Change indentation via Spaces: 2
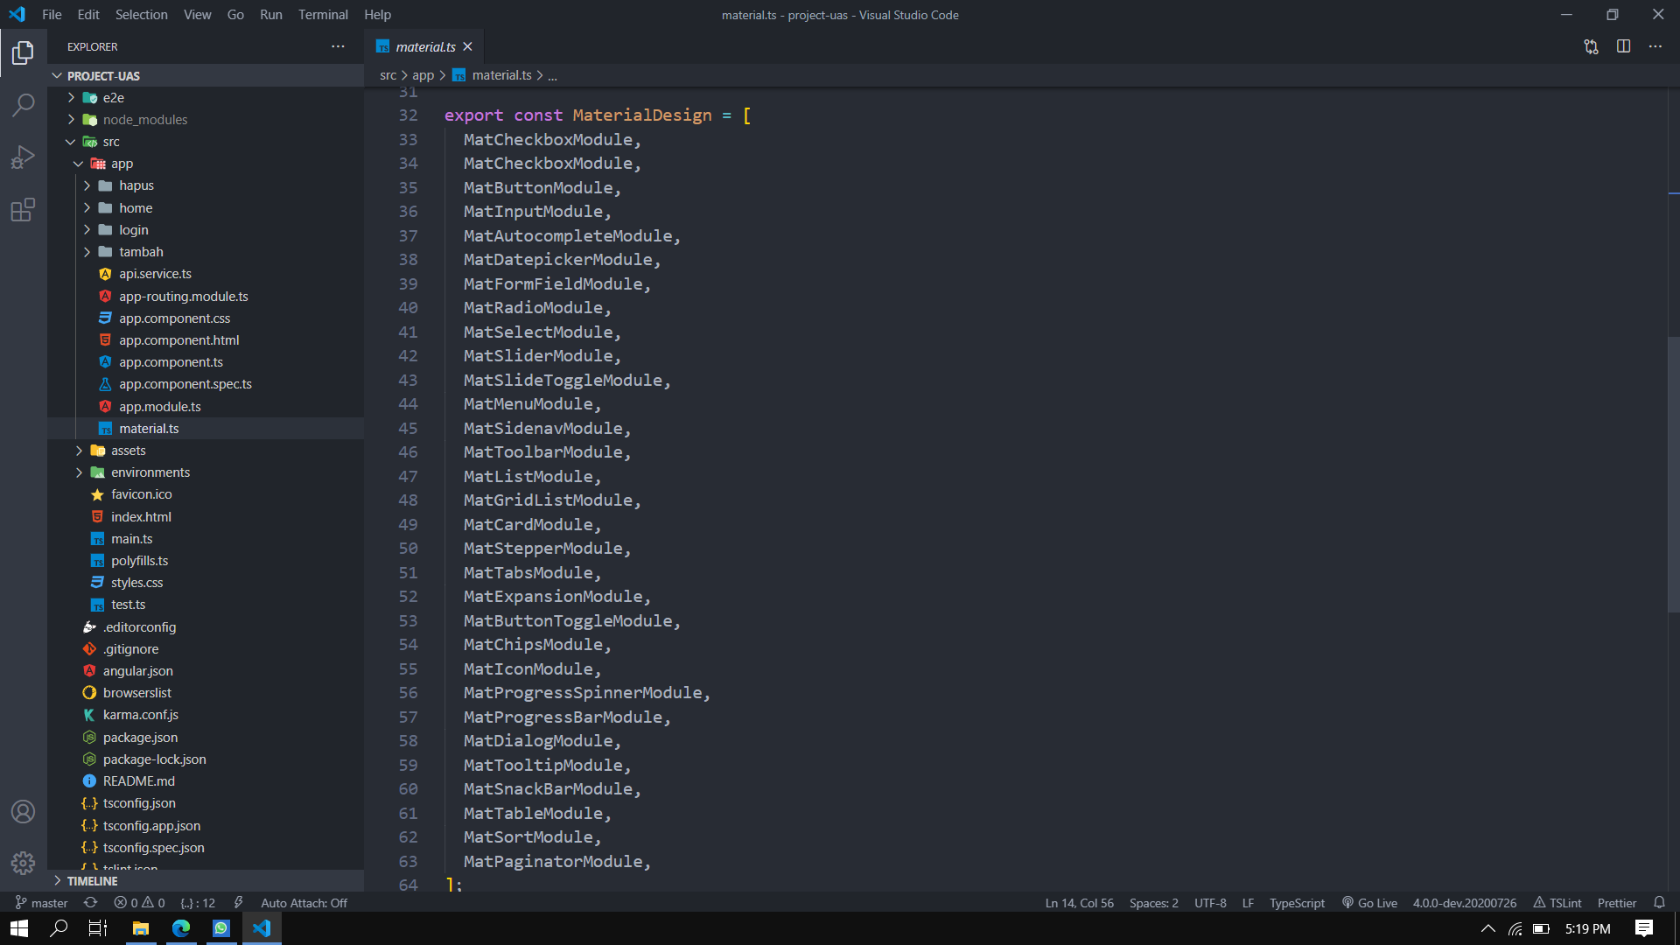 tap(1153, 902)
